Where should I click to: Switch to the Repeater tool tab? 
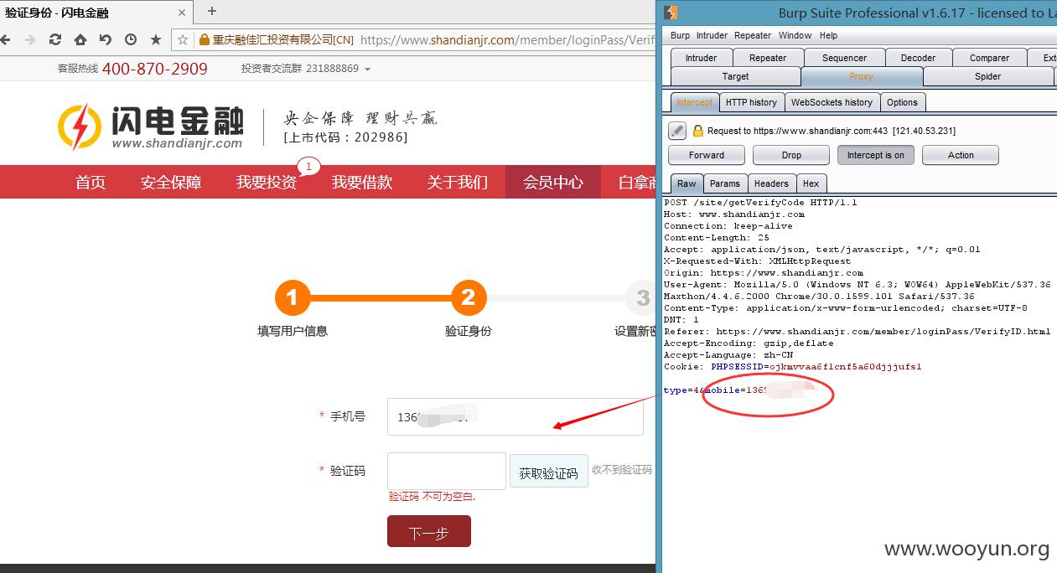click(768, 58)
